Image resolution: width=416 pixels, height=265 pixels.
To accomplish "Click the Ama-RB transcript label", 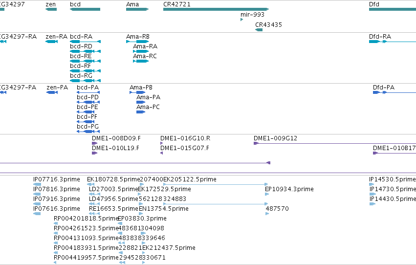I will click(138, 36).
